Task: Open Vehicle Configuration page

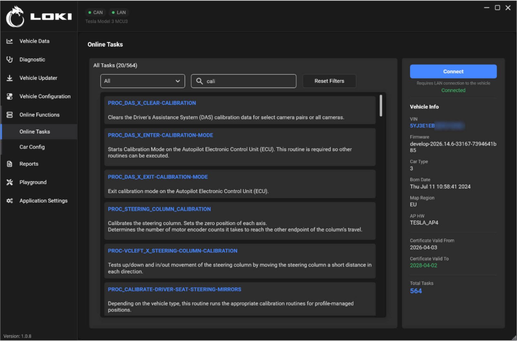Action: click(39, 96)
